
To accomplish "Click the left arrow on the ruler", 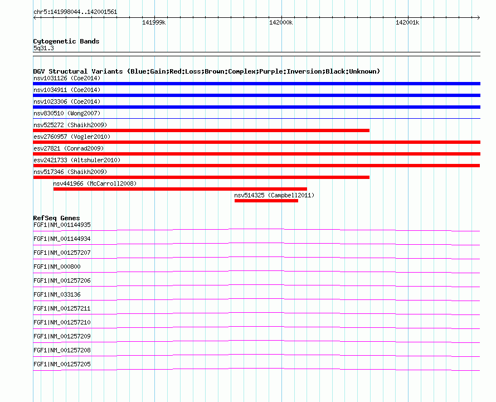I will (x=35, y=17).
